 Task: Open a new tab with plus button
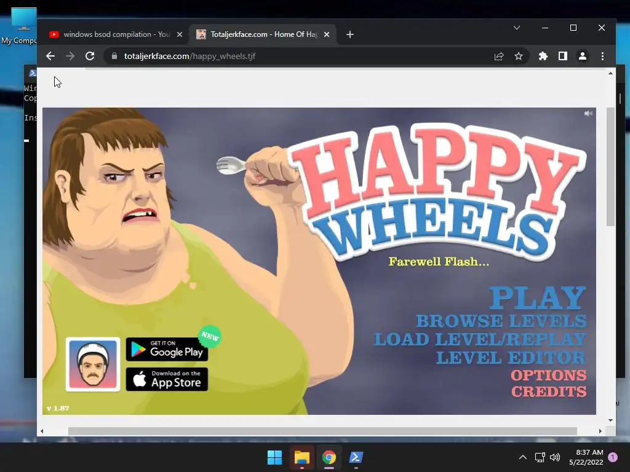click(350, 34)
